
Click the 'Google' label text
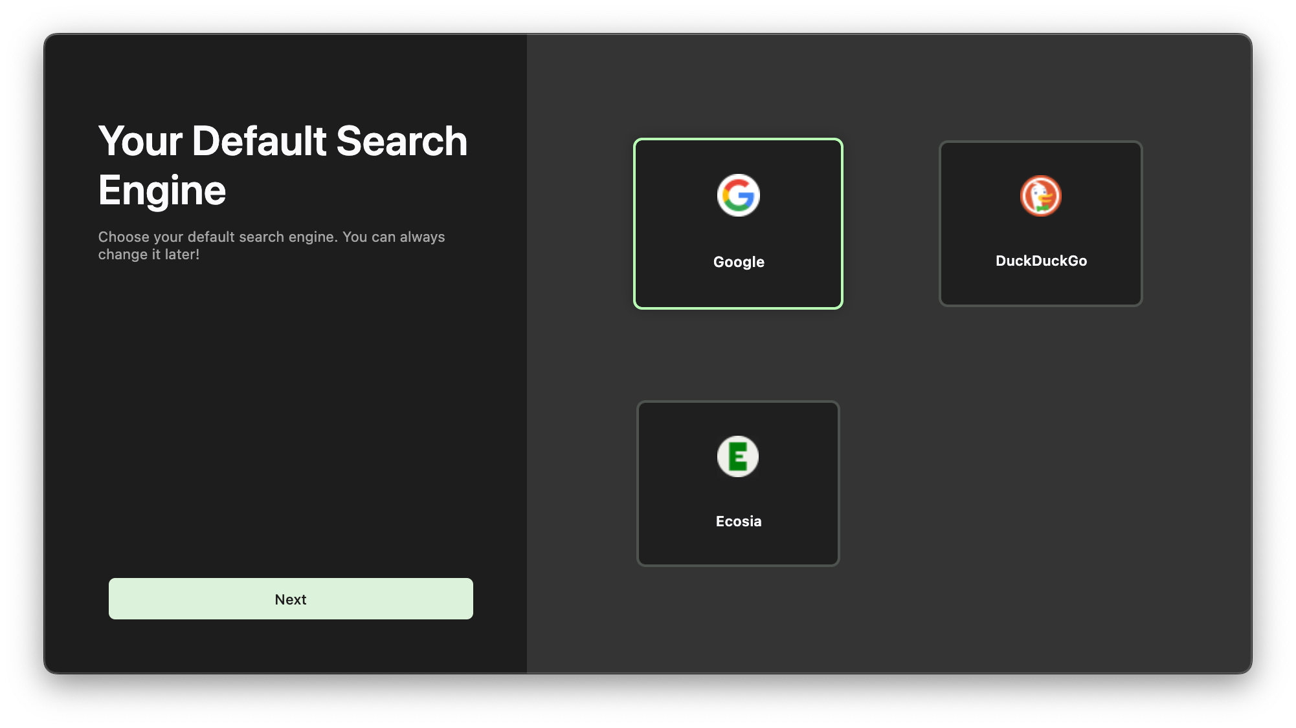pyautogui.click(x=739, y=262)
